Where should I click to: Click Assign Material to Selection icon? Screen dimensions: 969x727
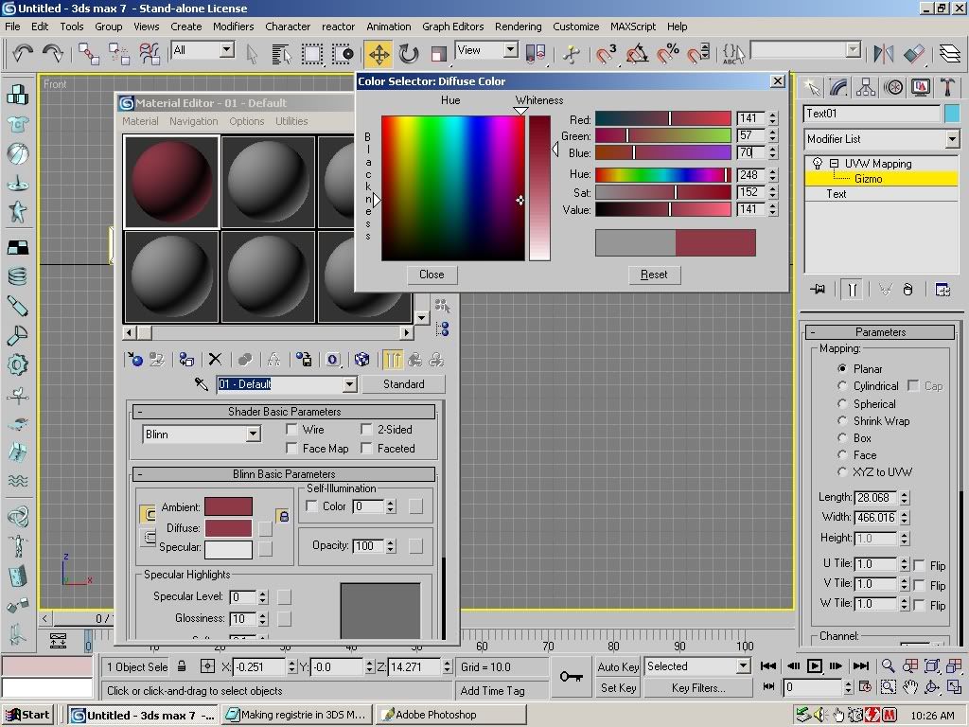click(x=186, y=360)
